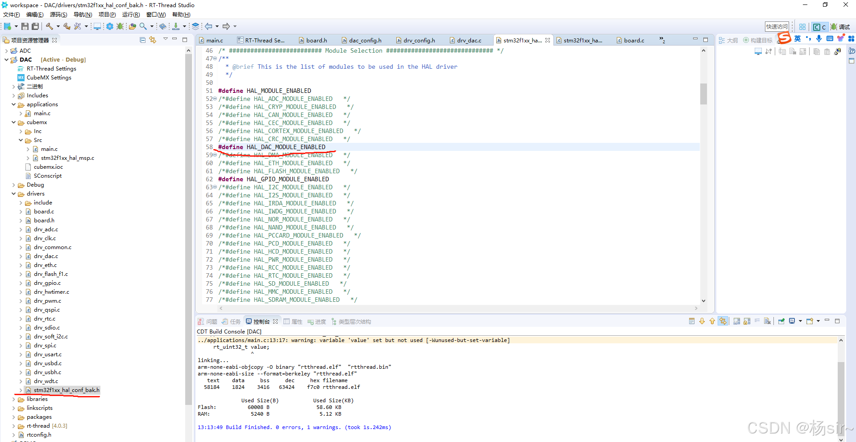
Task: Open the 项目(P) menu
Action: (x=107, y=15)
